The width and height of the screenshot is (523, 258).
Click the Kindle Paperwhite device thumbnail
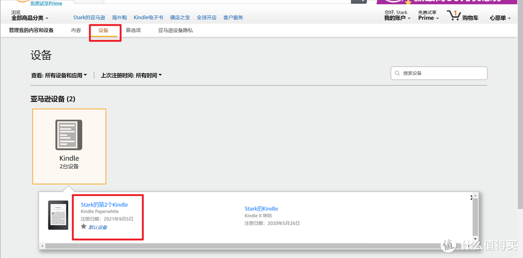click(58, 215)
